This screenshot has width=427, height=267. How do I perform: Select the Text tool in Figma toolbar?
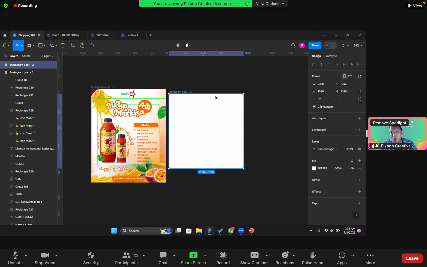tap(63, 45)
